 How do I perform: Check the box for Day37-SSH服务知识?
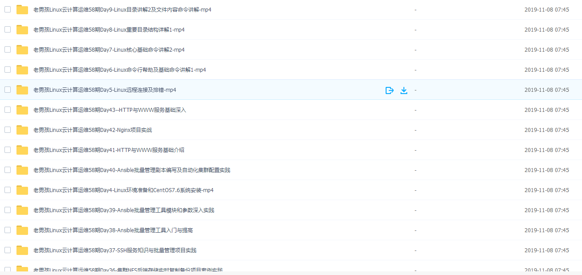tap(8, 250)
